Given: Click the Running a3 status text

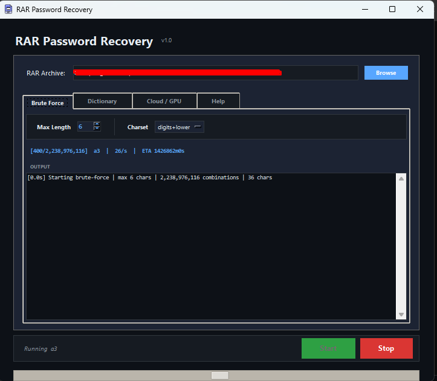Looking at the screenshot, I should click(x=40, y=348).
